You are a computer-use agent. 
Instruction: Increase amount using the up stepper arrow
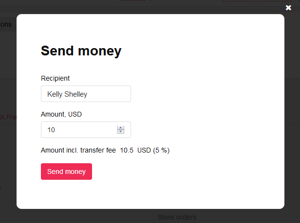(121, 128)
